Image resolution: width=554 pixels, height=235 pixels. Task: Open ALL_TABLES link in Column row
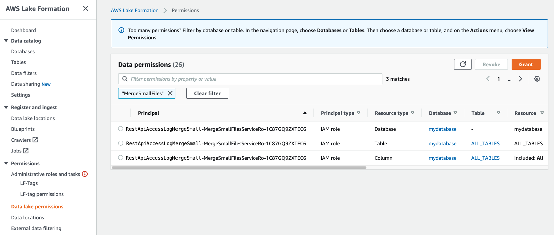(485, 158)
